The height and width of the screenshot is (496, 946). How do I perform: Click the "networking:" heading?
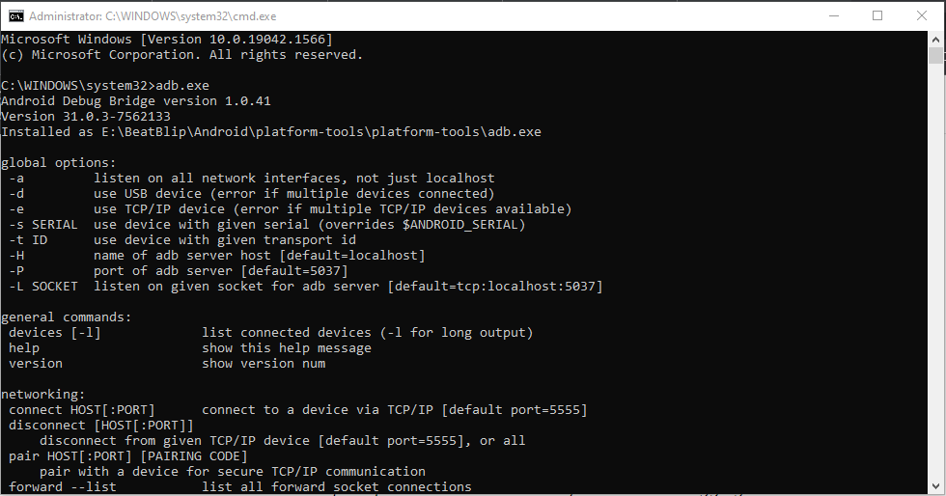pos(42,395)
